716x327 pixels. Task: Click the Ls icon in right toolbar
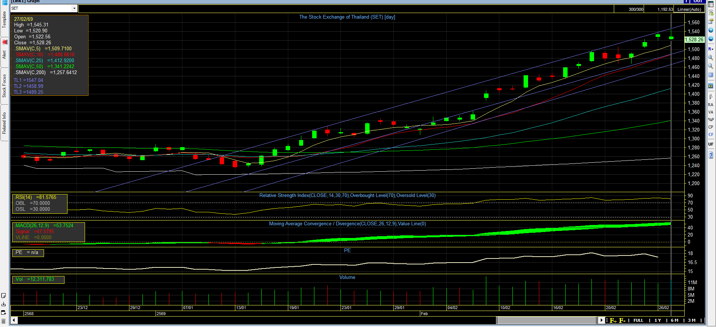711,86
